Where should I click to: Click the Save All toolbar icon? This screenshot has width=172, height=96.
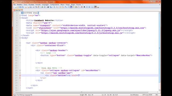pos(23,7)
